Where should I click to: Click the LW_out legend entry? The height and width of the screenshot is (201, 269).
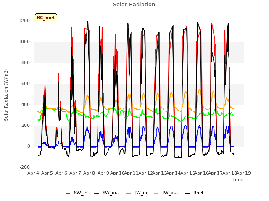pyautogui.click(x=166, y=193)
